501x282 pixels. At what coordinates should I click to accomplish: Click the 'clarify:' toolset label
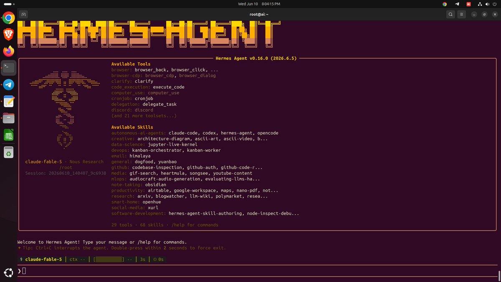click(121, 81)
